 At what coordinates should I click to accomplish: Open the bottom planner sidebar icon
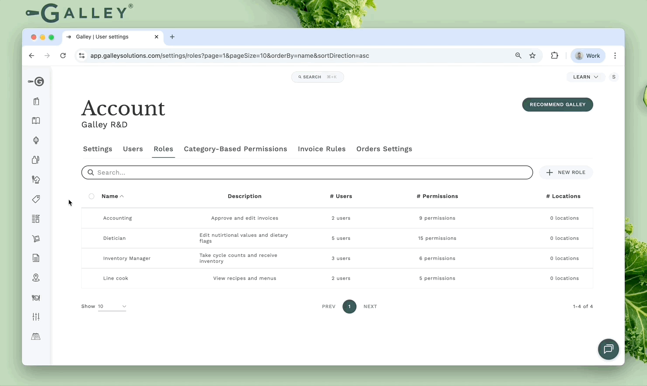coord(36,337)
